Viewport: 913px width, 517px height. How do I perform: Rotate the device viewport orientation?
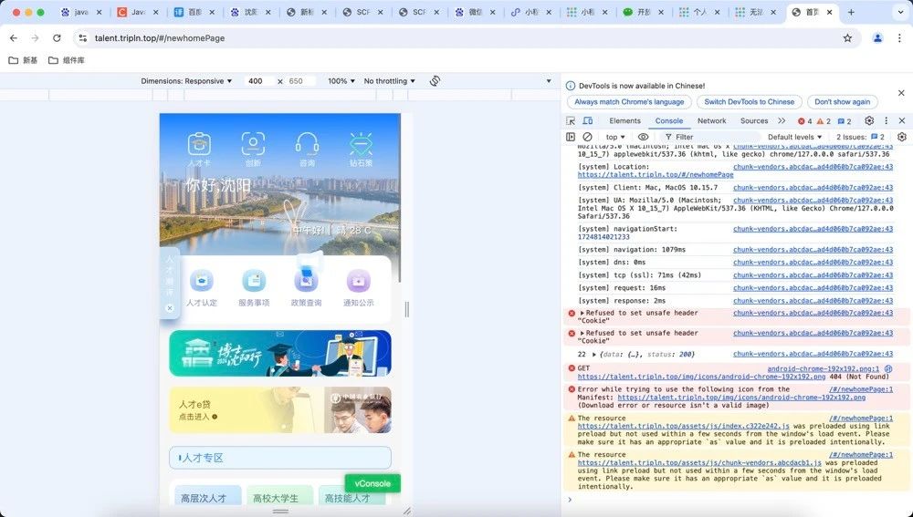point(435,81)
